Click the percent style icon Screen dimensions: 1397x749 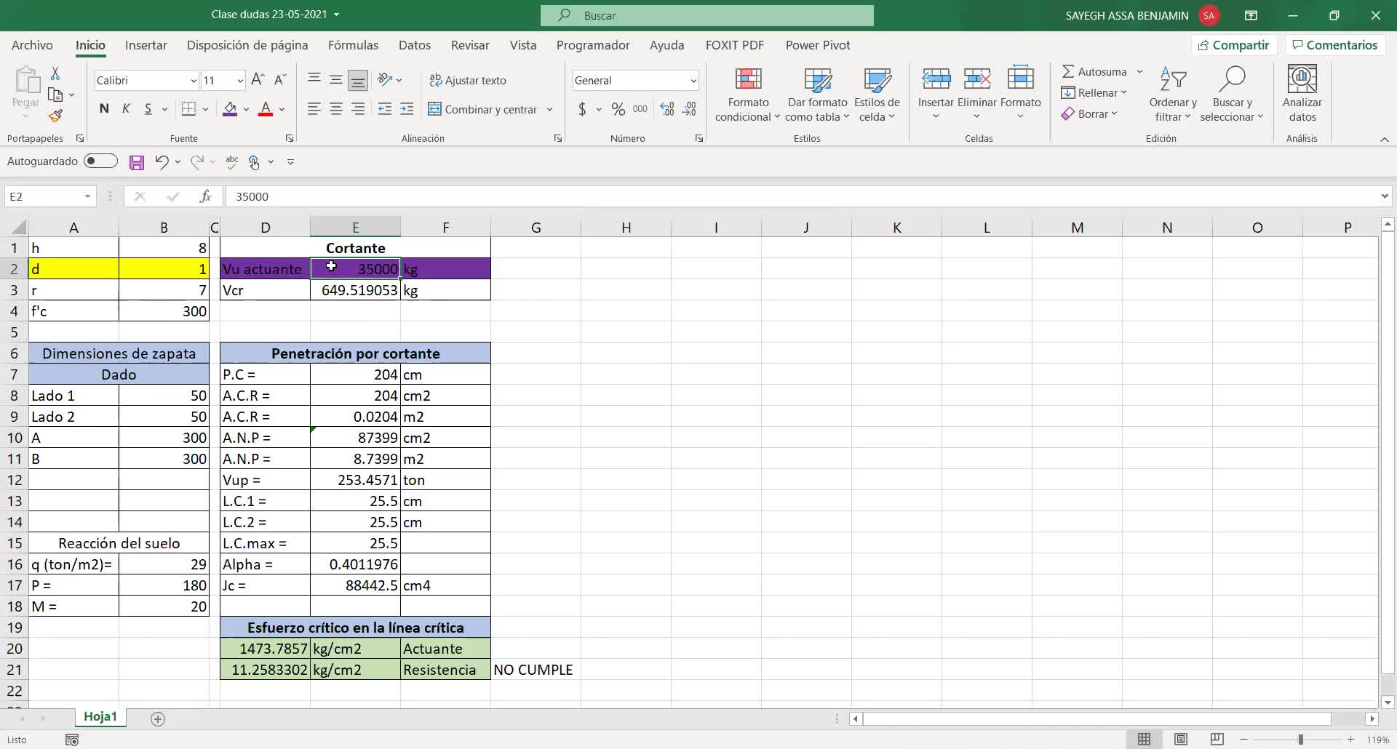point(618,109)
